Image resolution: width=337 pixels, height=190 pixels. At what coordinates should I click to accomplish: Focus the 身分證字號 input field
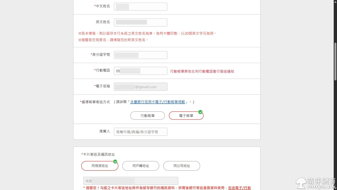pos(141,55)
